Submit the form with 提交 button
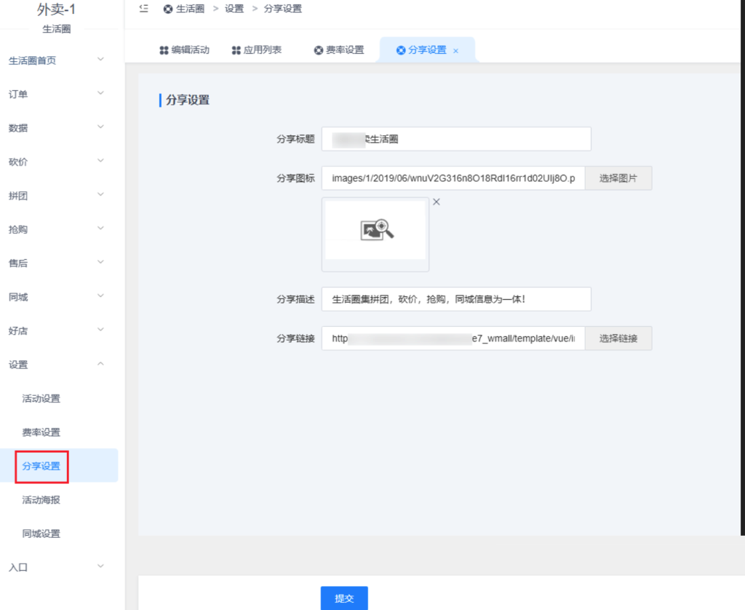 (x=344, y=598)
